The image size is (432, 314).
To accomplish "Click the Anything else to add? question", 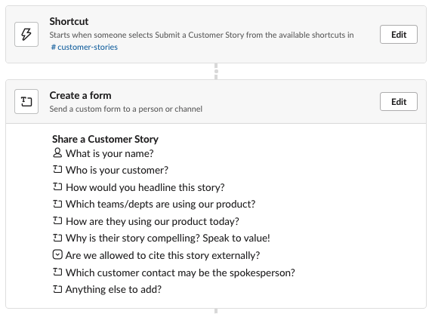I will pos(113,290).
